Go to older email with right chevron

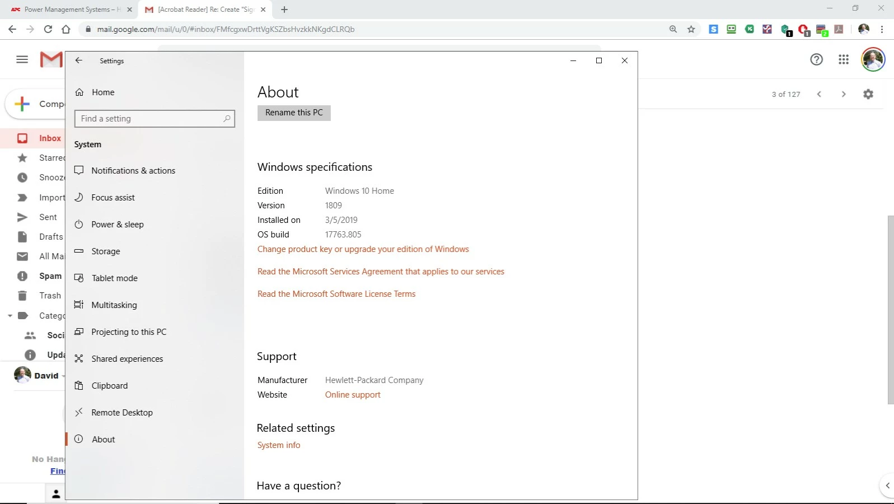[844, 94]
